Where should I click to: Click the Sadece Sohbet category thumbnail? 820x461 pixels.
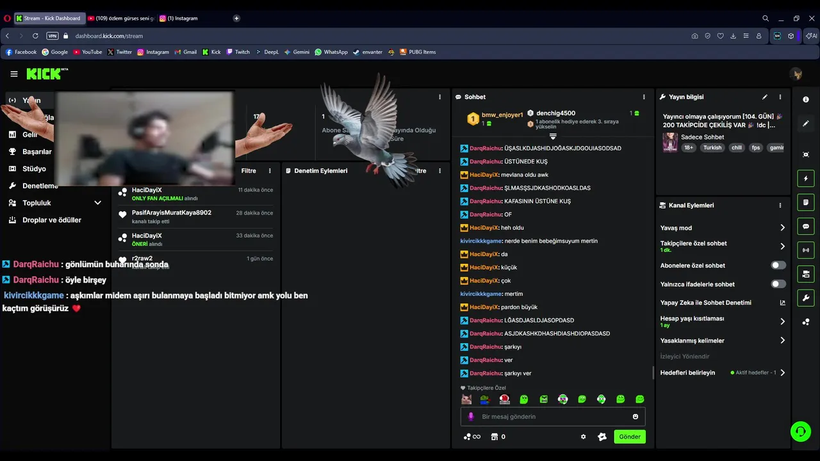click(x=670, y=142)
